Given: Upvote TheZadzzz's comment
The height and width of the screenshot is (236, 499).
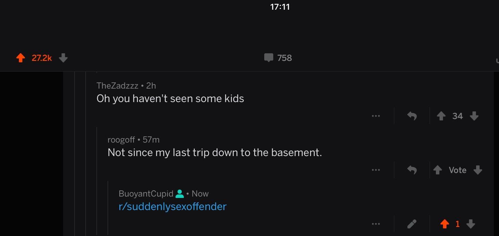Looking at the screenshot, I should (441, 116).
